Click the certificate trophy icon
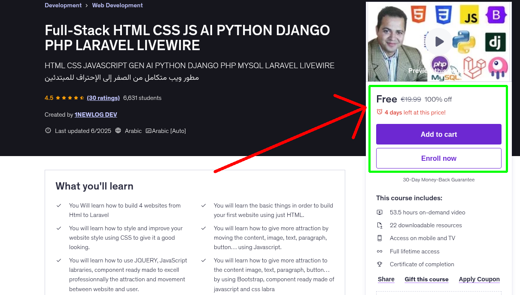The image size is (520, 295). click(380, 264)
